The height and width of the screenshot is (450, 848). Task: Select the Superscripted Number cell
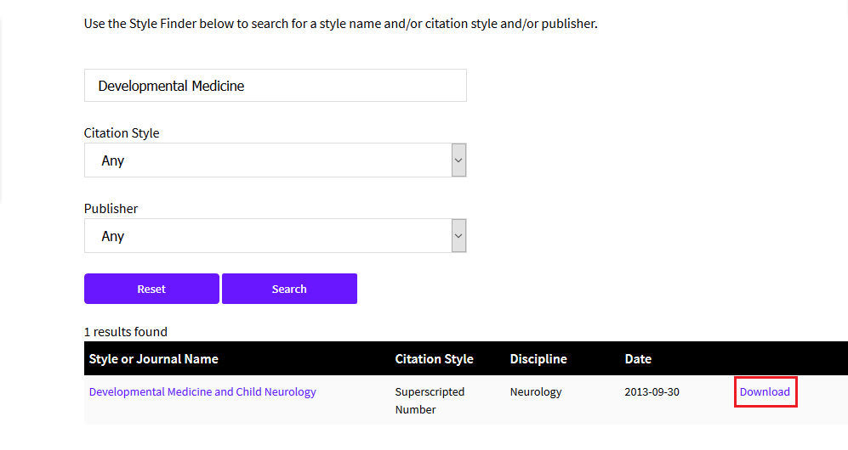pos(430,401)
